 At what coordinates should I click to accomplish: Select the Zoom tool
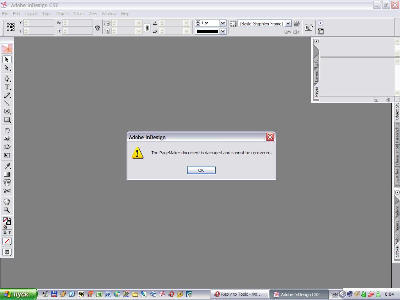(x=7, y=210)
